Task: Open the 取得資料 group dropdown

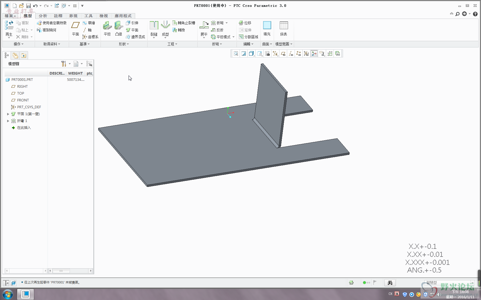Action: (x=52, y=44)
